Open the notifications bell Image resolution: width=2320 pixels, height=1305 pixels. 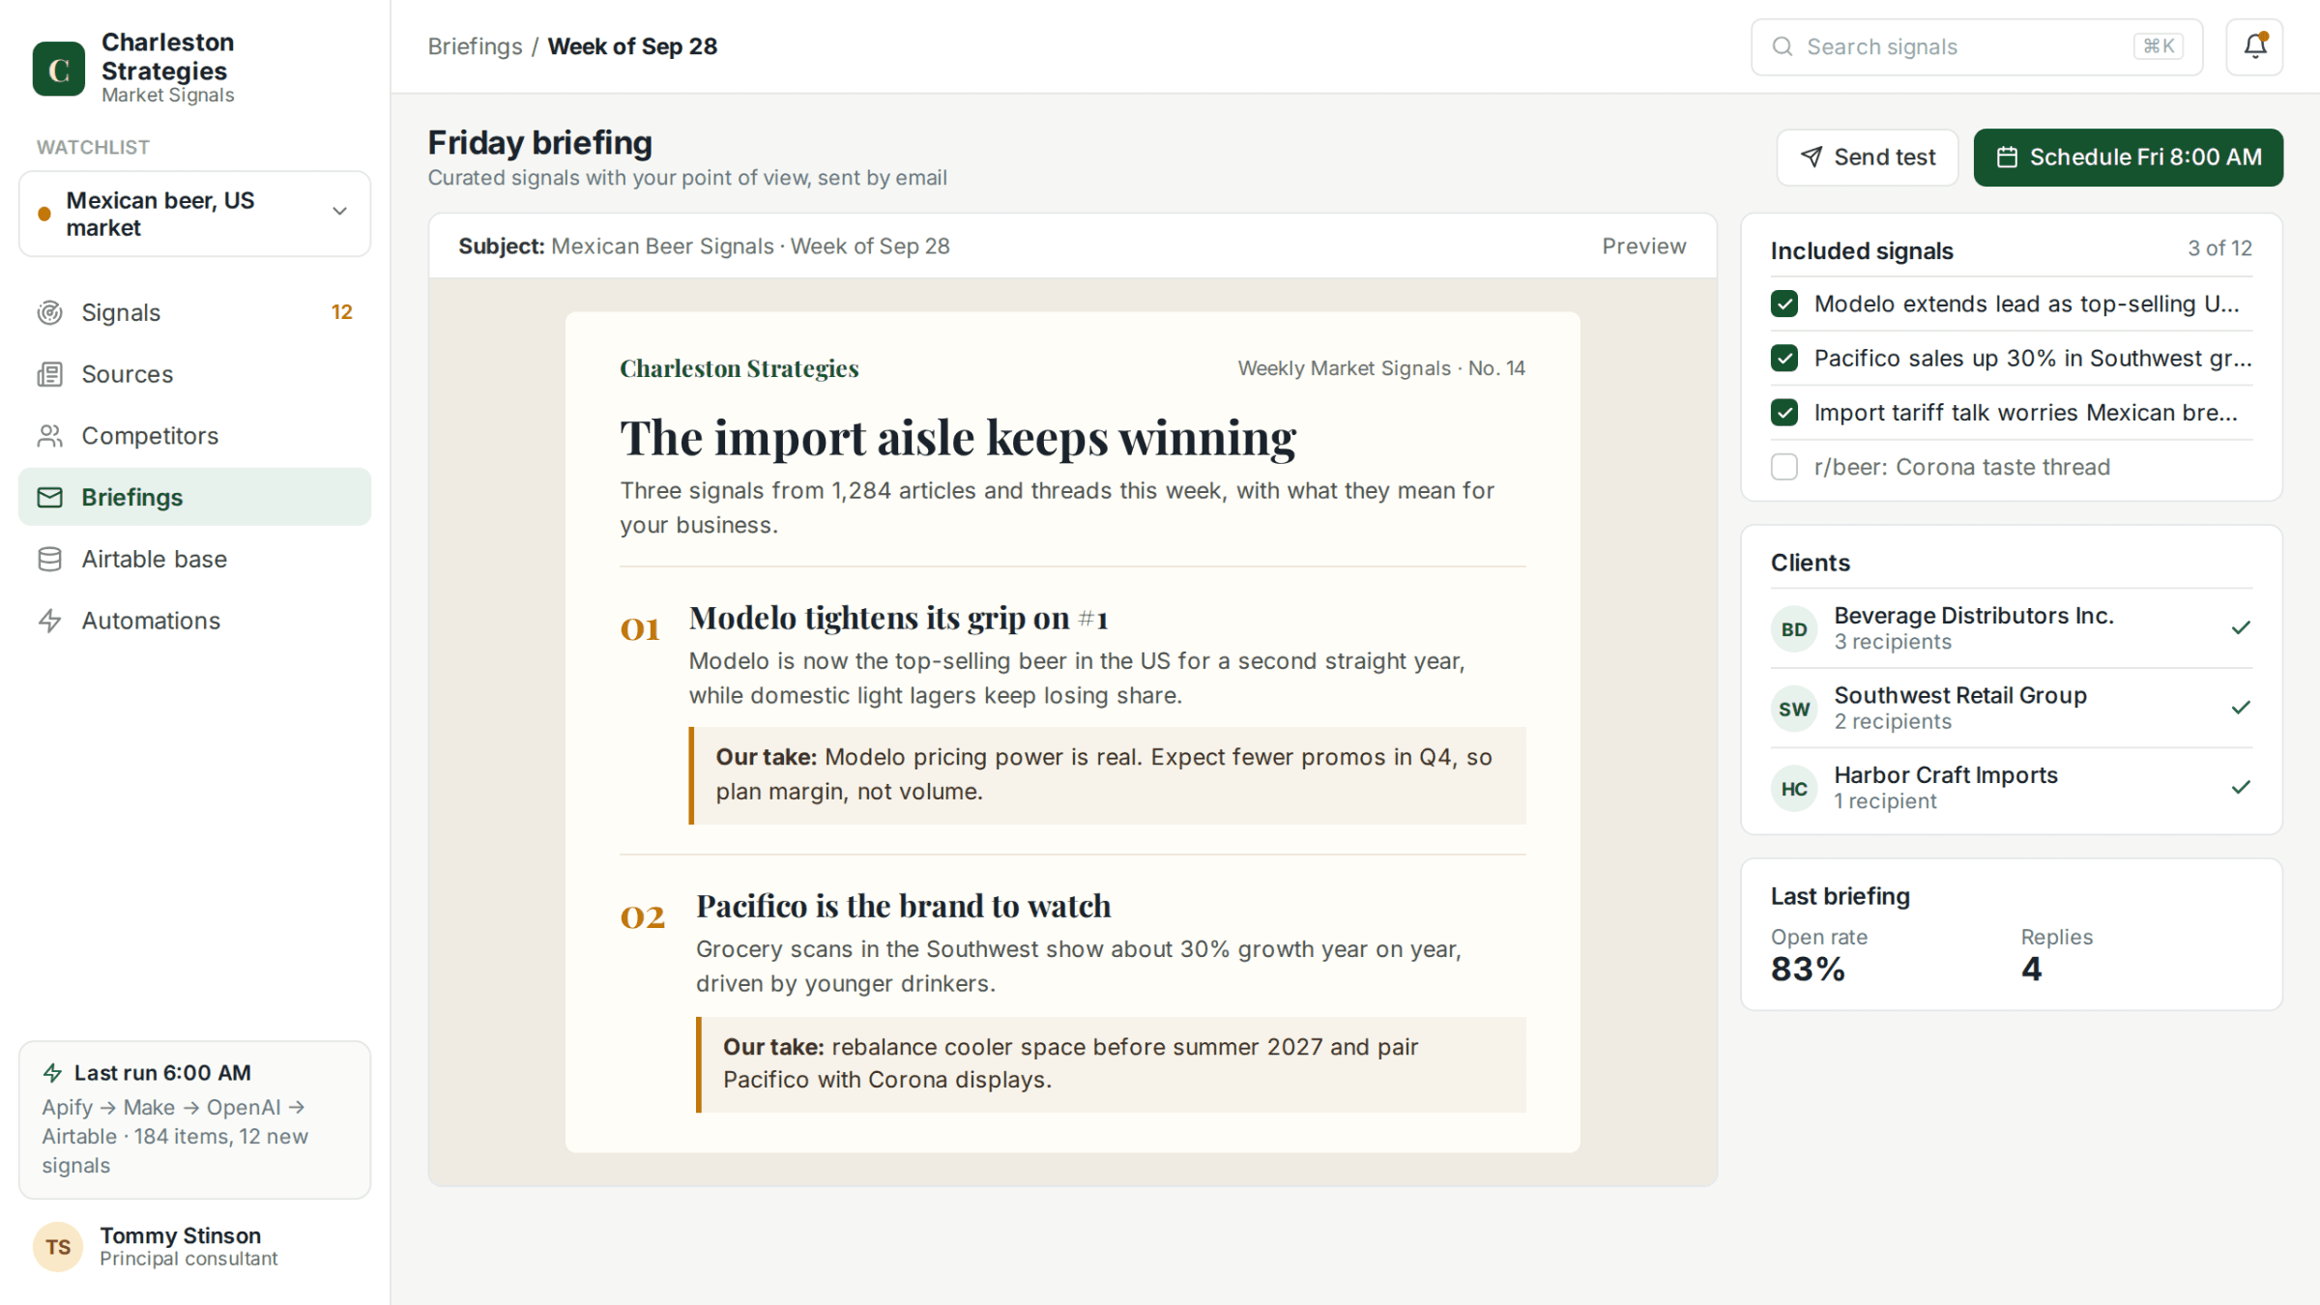click(2254, 46)
